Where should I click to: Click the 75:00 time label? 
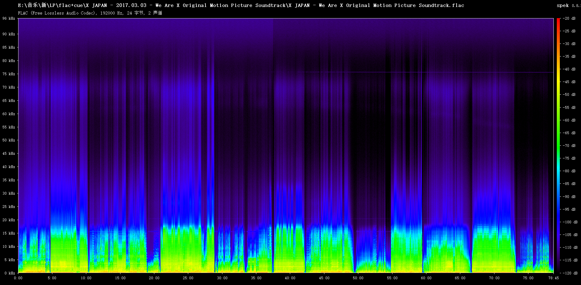point(528,278)
